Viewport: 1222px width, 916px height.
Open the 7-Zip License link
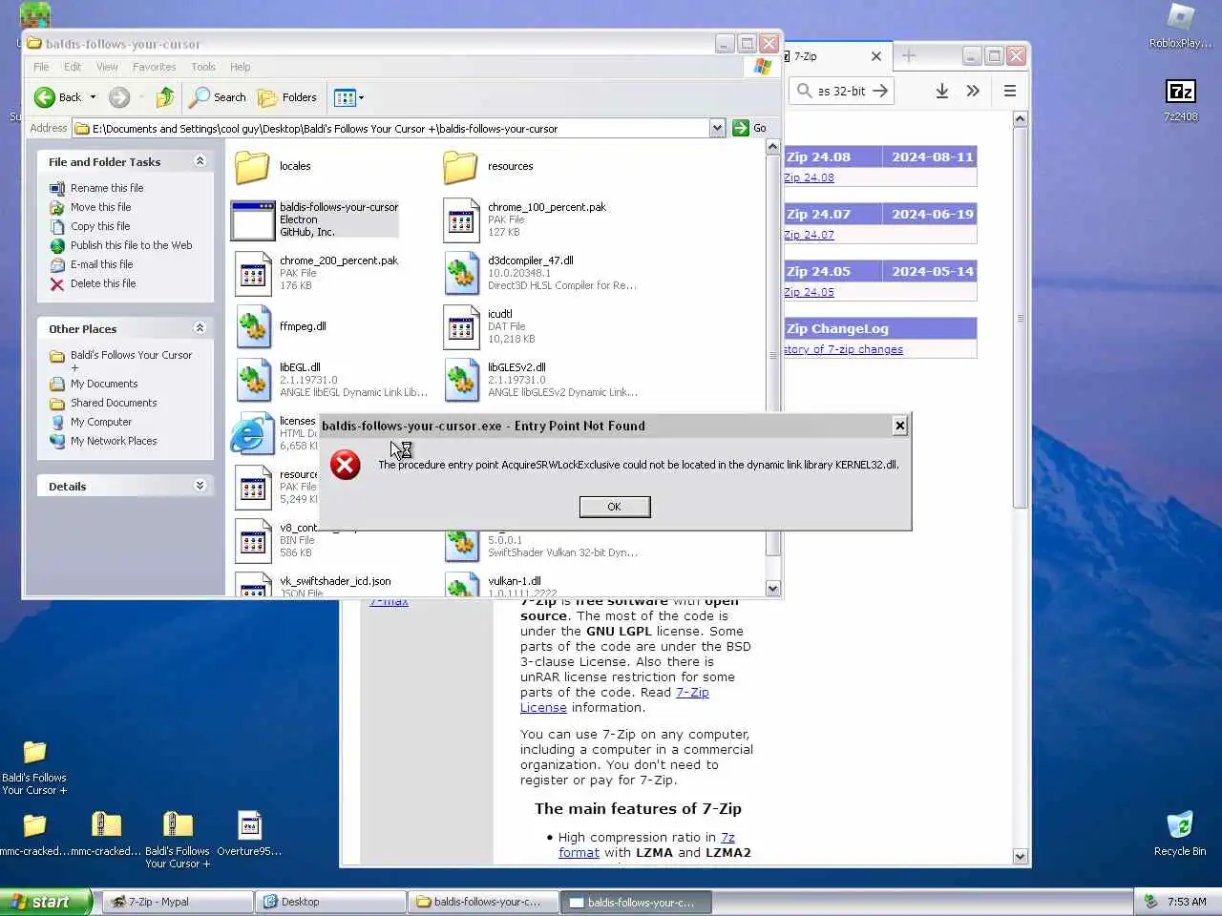[x=615, y=699]
